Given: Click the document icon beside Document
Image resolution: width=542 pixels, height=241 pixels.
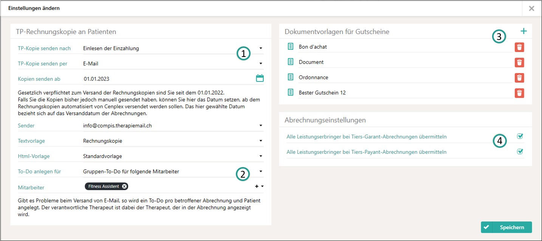Looking at the screenshot, I should [291, 62].
